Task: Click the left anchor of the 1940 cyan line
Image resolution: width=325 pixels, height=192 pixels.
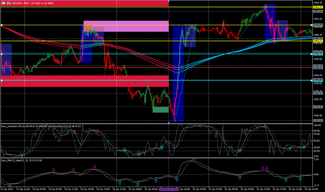Action: pyautogui.click(x=2, y=80)
